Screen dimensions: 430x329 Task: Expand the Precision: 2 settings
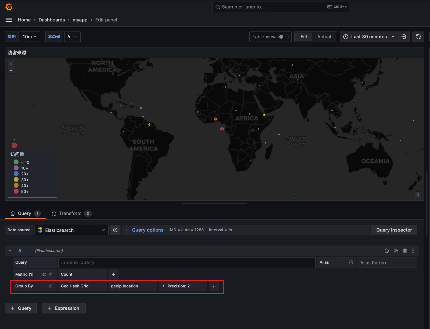(178, 286)
